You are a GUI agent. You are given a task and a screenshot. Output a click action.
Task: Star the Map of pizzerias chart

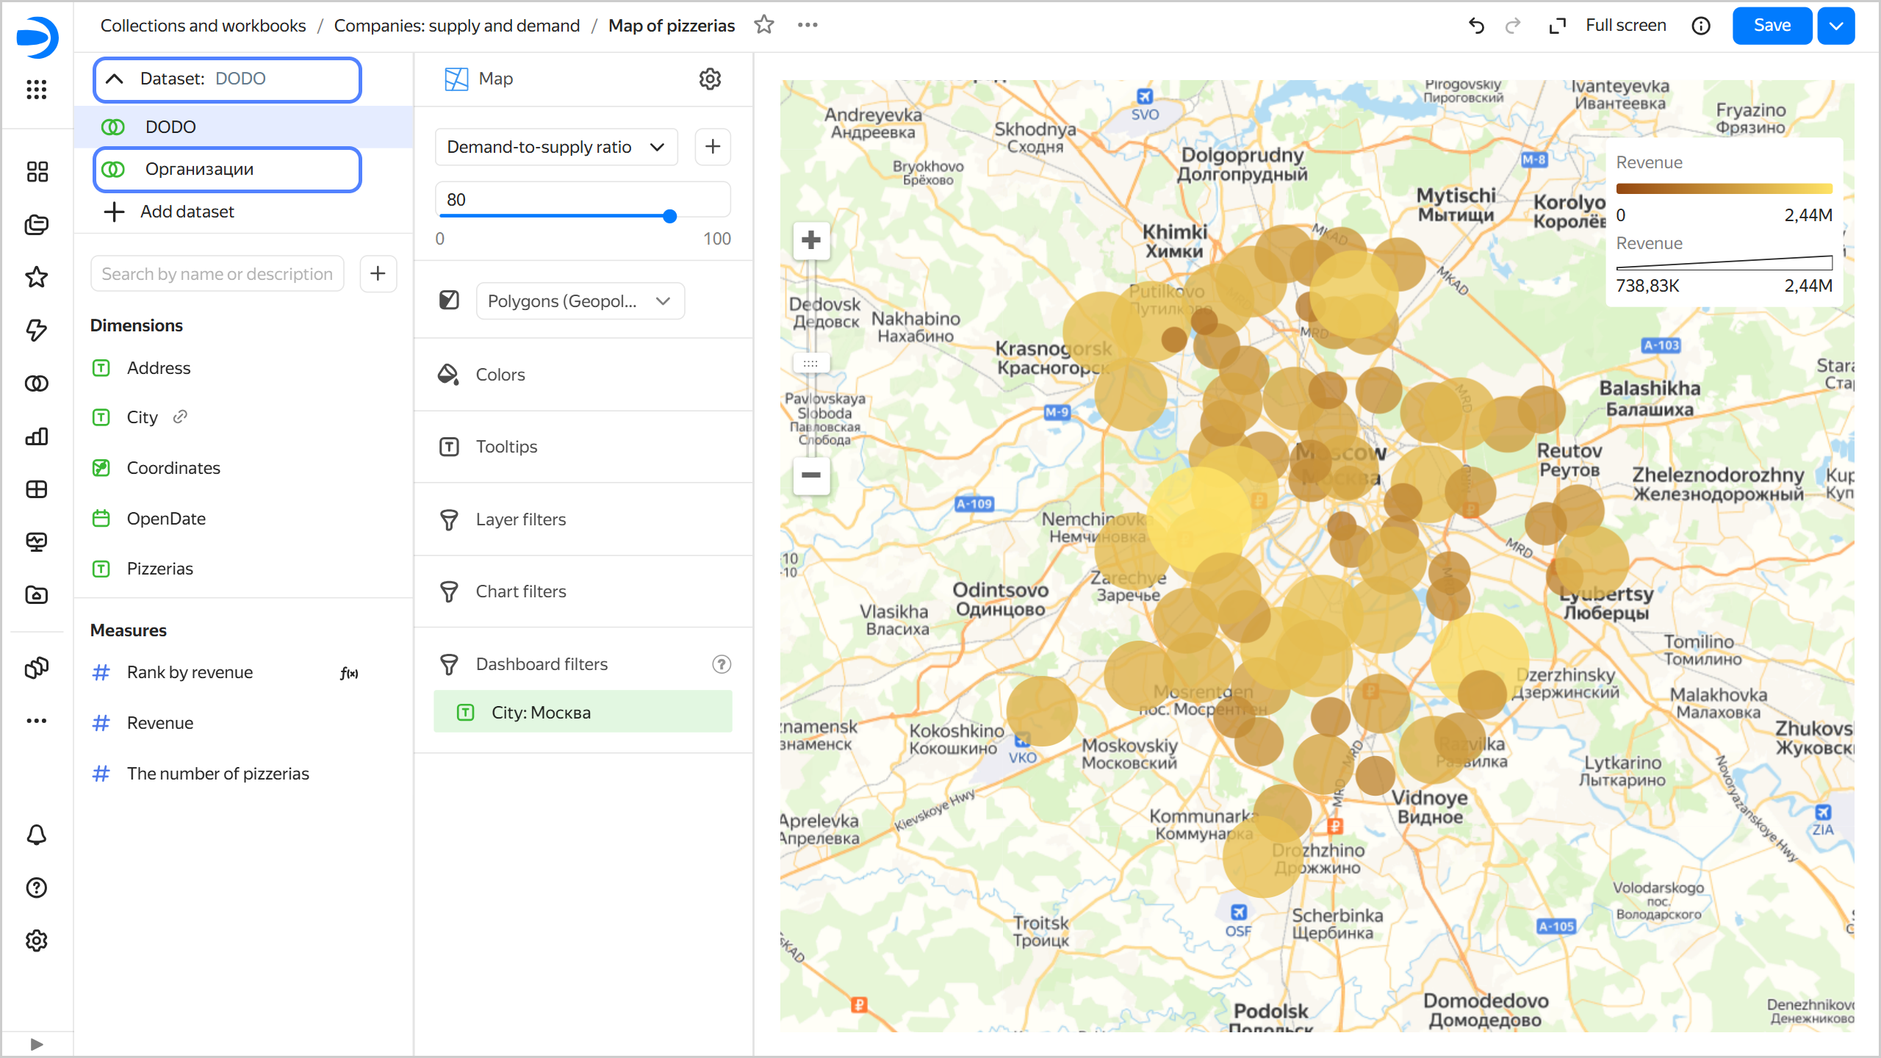tap(764, 24)
